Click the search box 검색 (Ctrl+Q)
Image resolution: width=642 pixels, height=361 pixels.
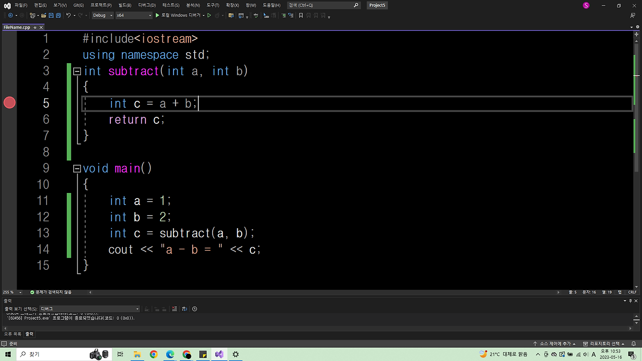pos(324,6)
